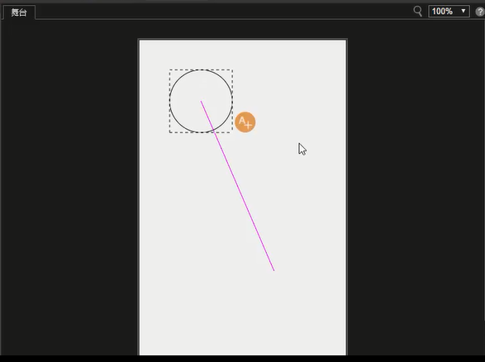The image size is (485, 362).
Task: Select the magenta motion path line
Action: click(x=238, y=186)
